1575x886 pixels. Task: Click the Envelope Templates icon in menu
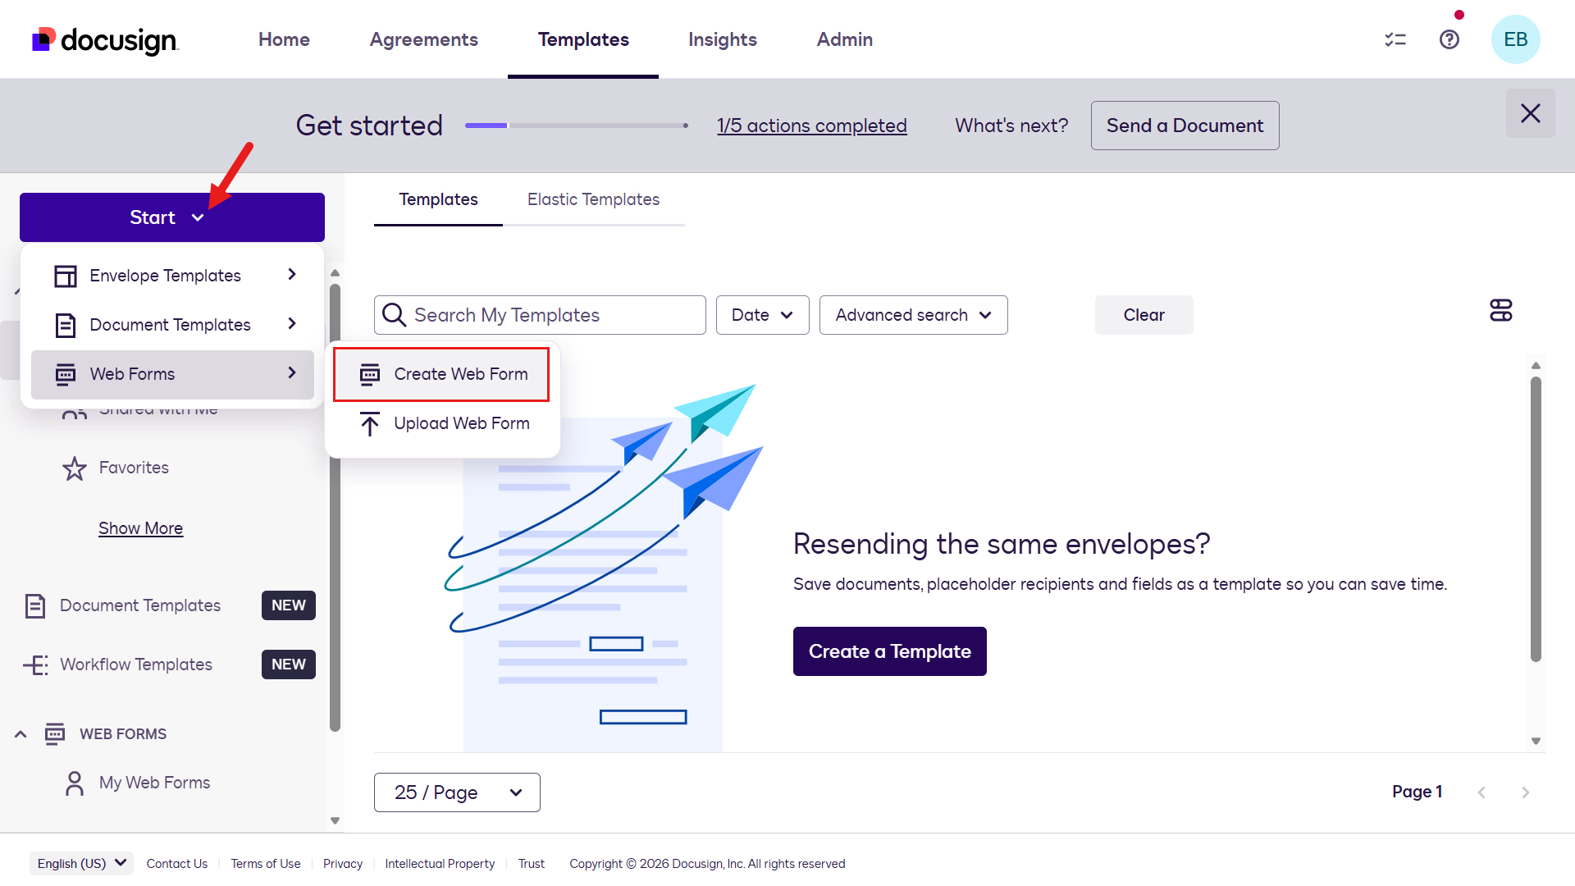tap(66, 276)
